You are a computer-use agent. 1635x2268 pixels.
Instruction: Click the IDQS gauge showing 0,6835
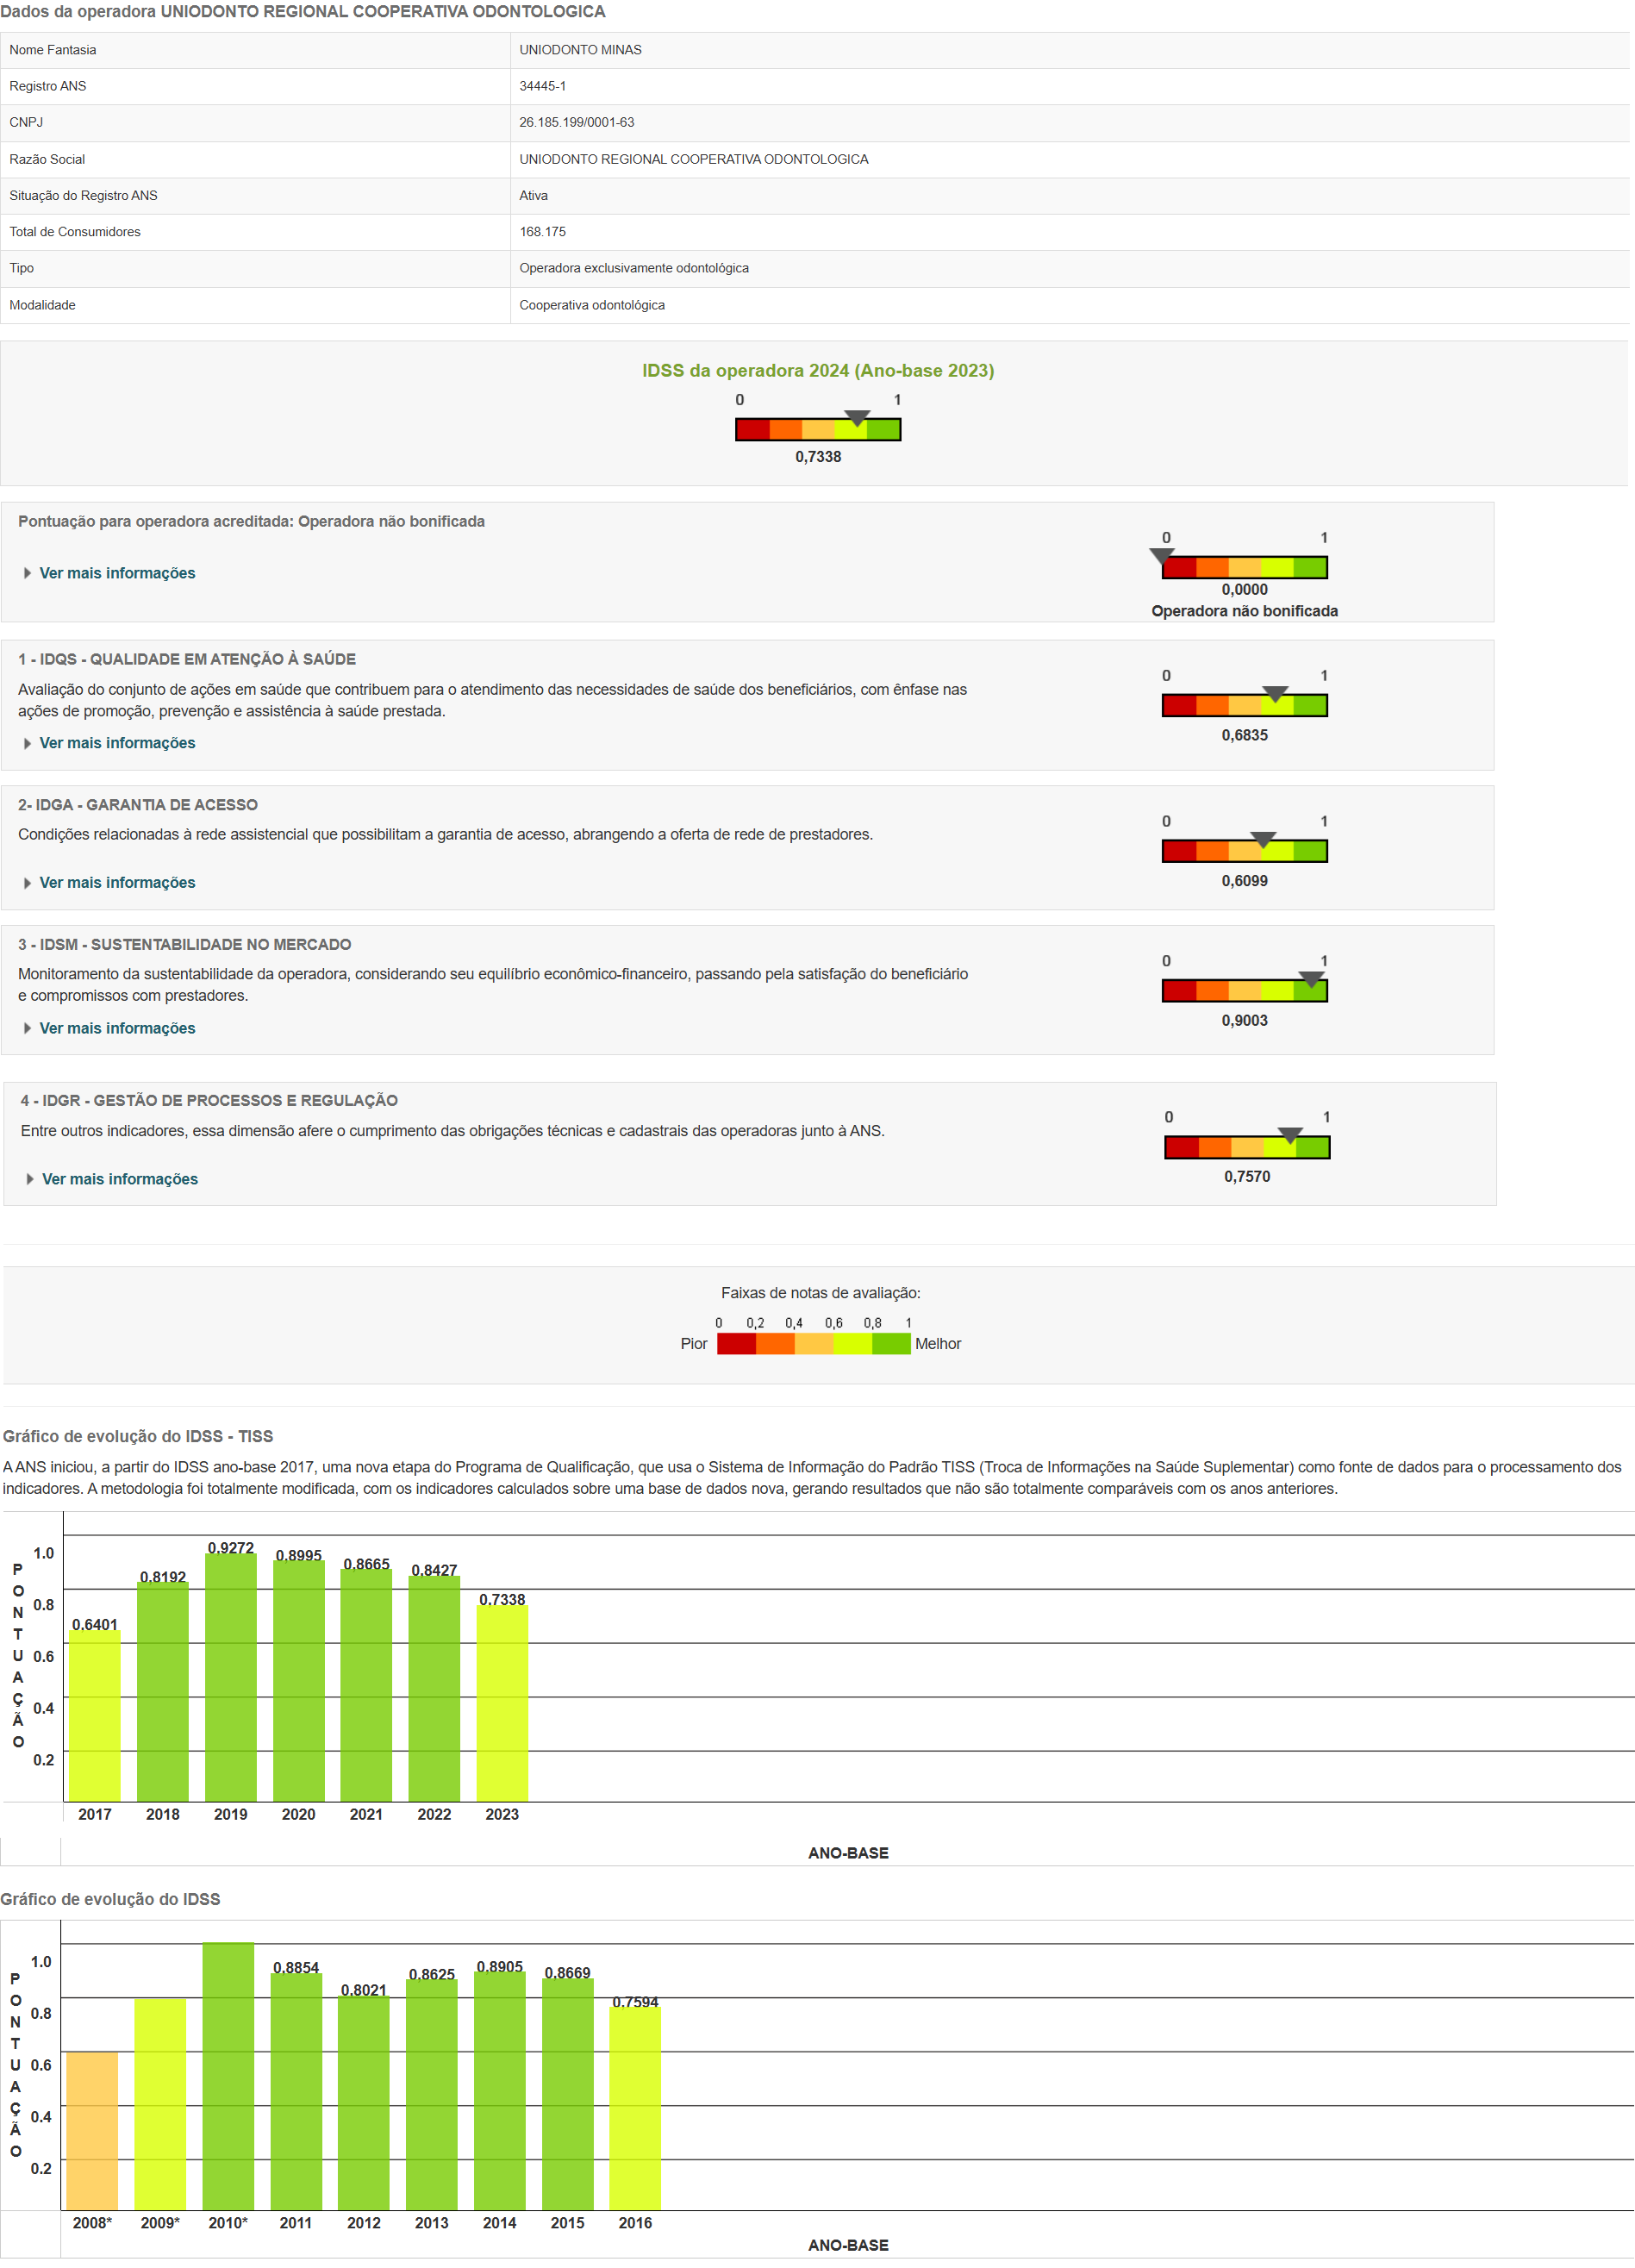[x=1244, y=705]
